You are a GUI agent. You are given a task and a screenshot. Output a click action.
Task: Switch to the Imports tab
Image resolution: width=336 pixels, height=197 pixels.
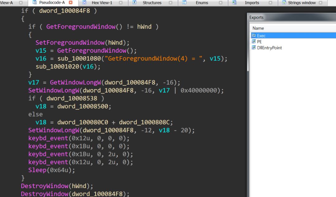pos(252,3)
